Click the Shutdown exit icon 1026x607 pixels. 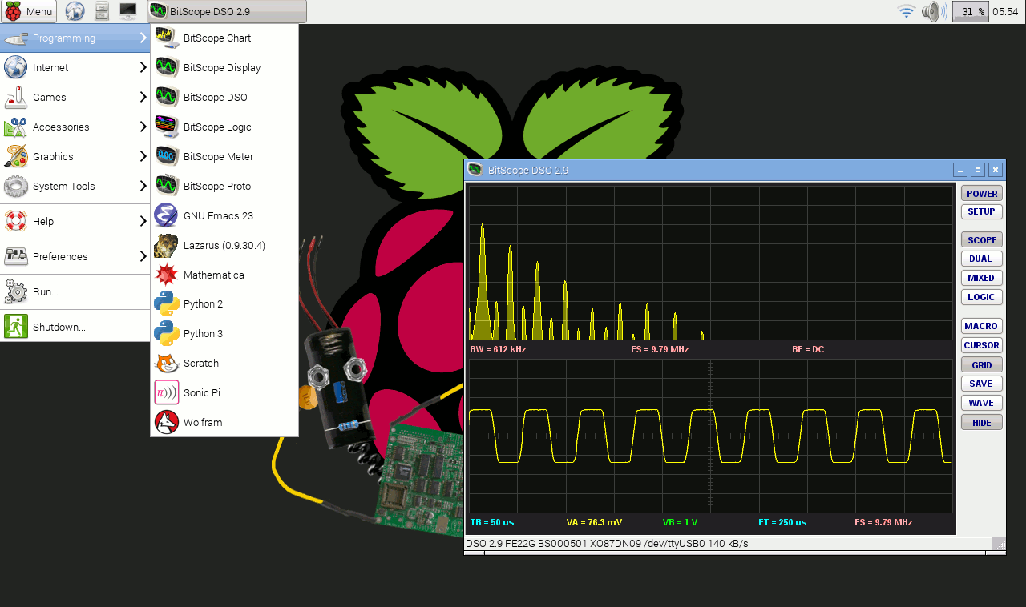[16, 327]
